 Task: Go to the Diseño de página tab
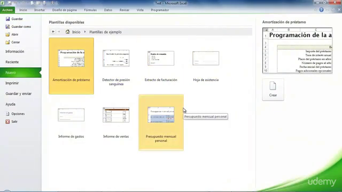(x=64, y=10)
